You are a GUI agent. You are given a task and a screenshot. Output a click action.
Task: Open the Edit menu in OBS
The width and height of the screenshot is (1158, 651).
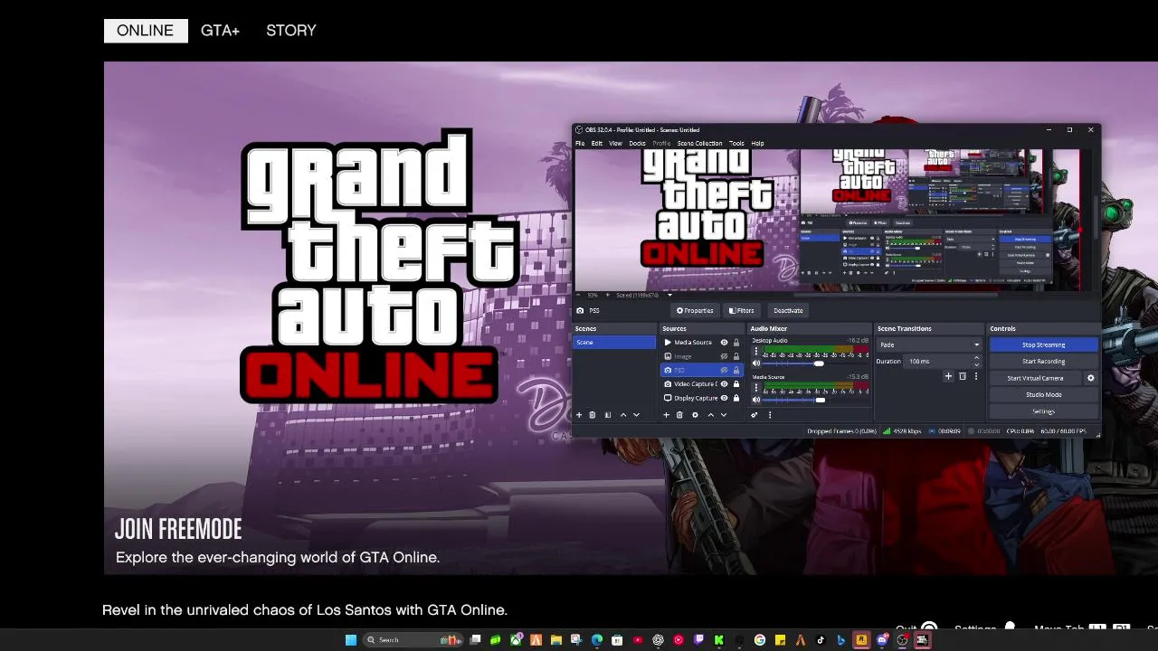(596, 143)
